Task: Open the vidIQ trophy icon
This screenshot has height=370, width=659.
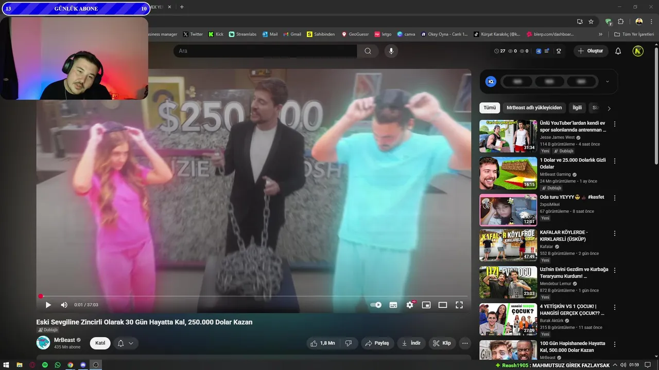Action: pyautogui.click(x=558, y=51)
